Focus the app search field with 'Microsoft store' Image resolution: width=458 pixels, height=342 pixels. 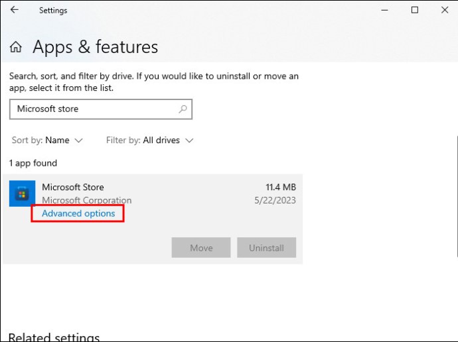point(101,109)
